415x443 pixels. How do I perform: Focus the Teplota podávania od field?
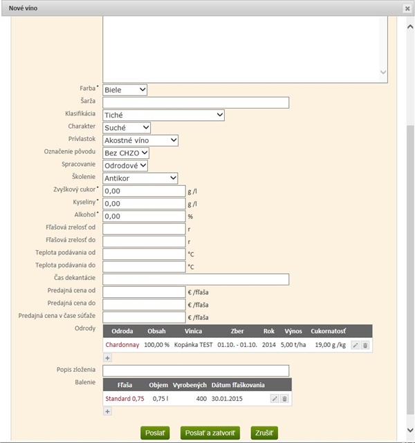(144, 254)
